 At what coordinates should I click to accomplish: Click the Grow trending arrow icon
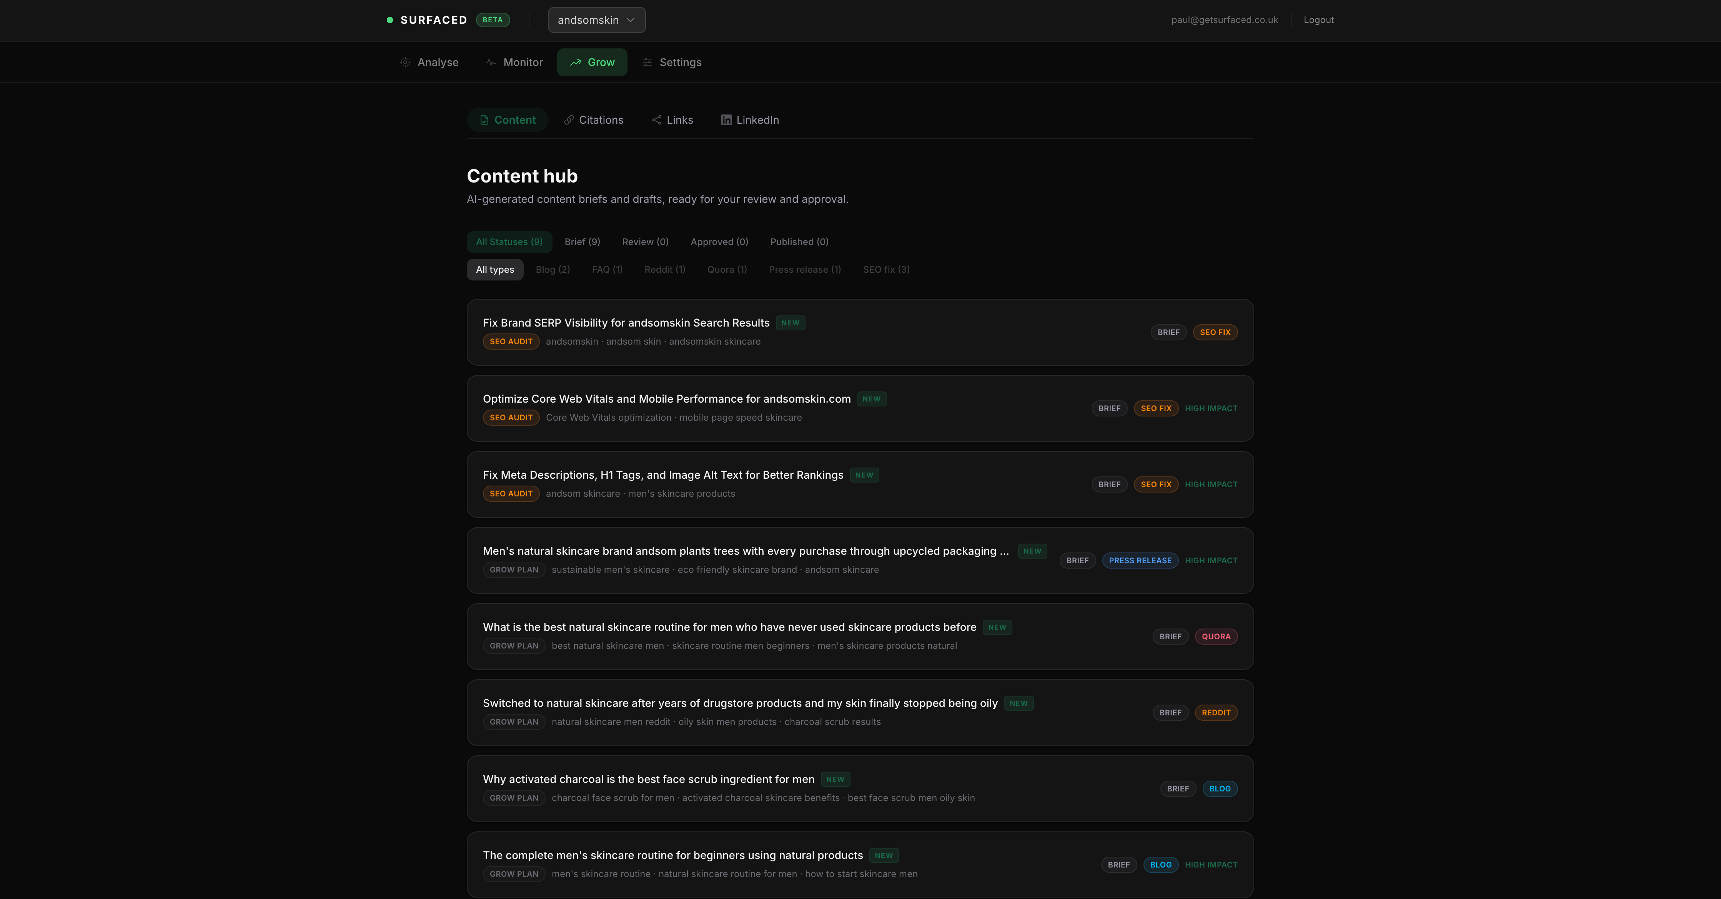pyautogui.click(x=575, y=62)
